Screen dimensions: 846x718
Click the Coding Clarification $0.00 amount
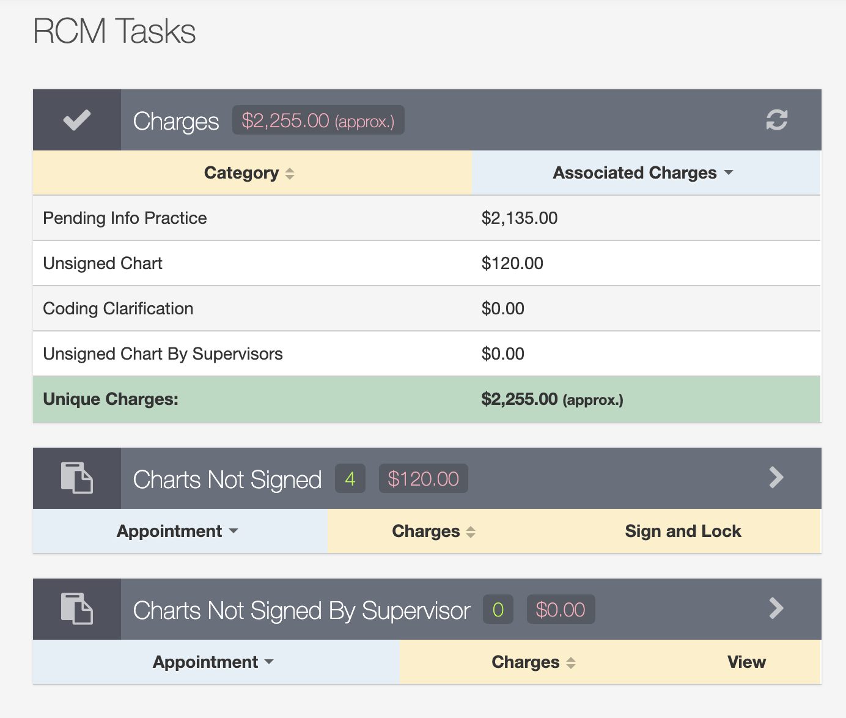pyautogui.click(x=503, y=309)
